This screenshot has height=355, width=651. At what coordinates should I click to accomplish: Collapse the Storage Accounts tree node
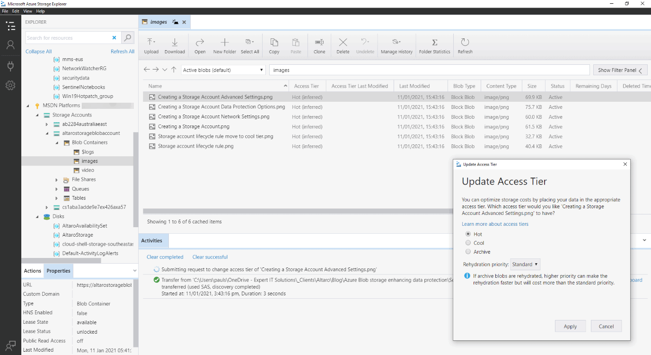tap(37, 115)
